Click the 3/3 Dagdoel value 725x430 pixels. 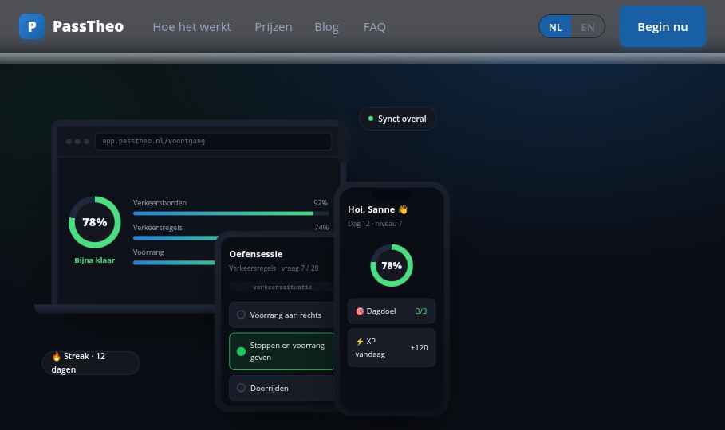click(421, 311)
